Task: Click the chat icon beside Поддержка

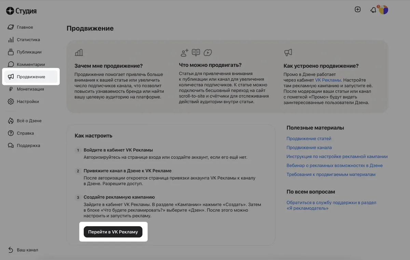Action: coord(11,146)
